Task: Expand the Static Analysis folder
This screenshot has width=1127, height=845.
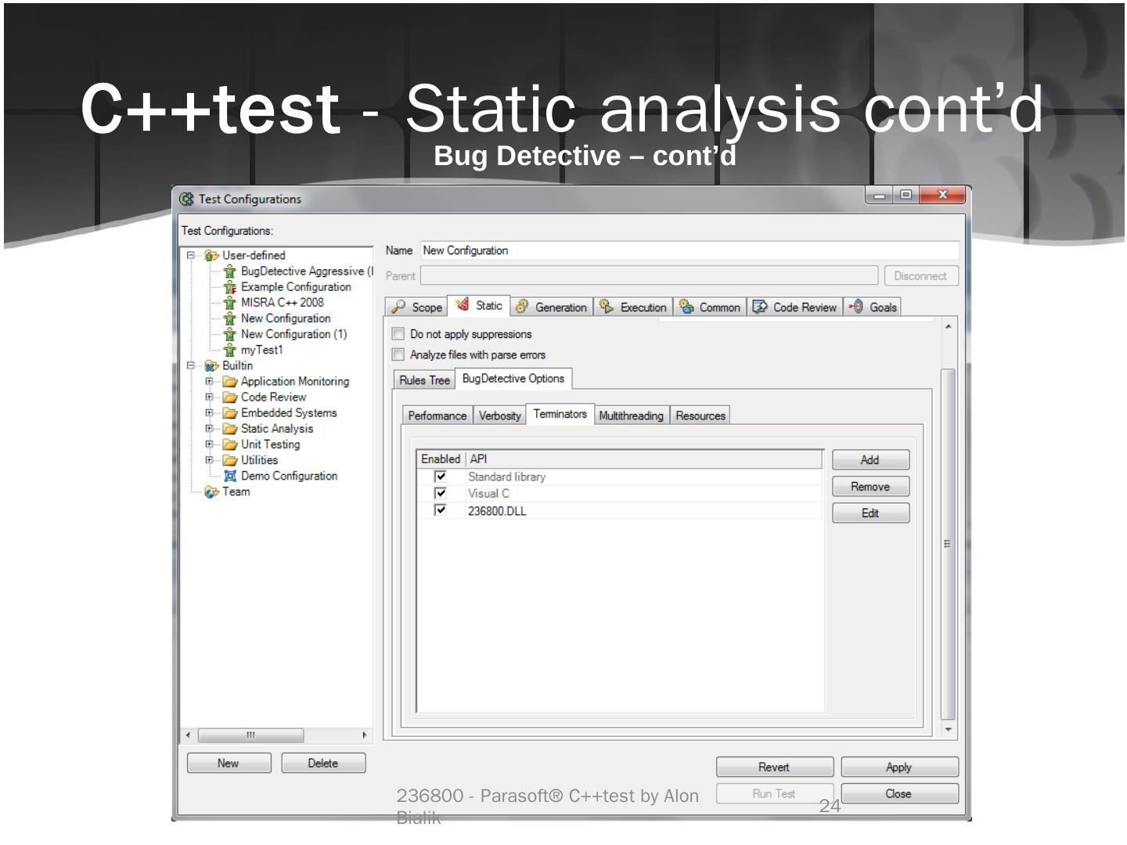Action: (x=210, y=429)
